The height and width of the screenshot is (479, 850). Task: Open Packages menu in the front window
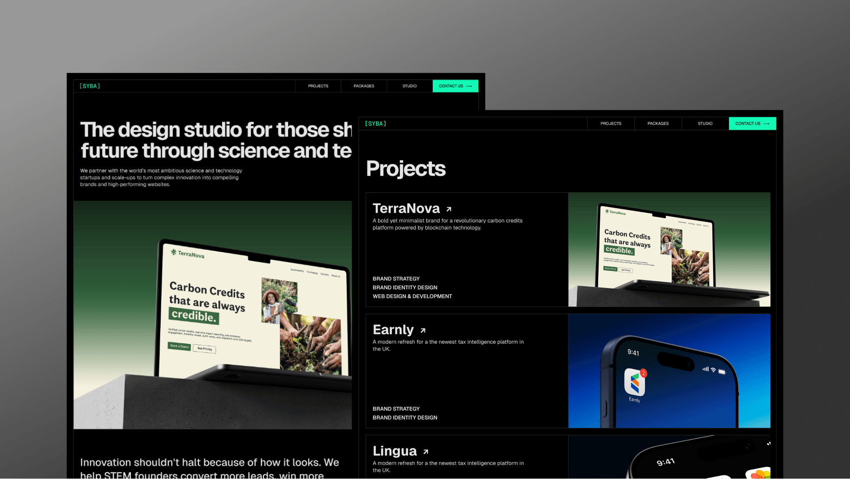658,124
